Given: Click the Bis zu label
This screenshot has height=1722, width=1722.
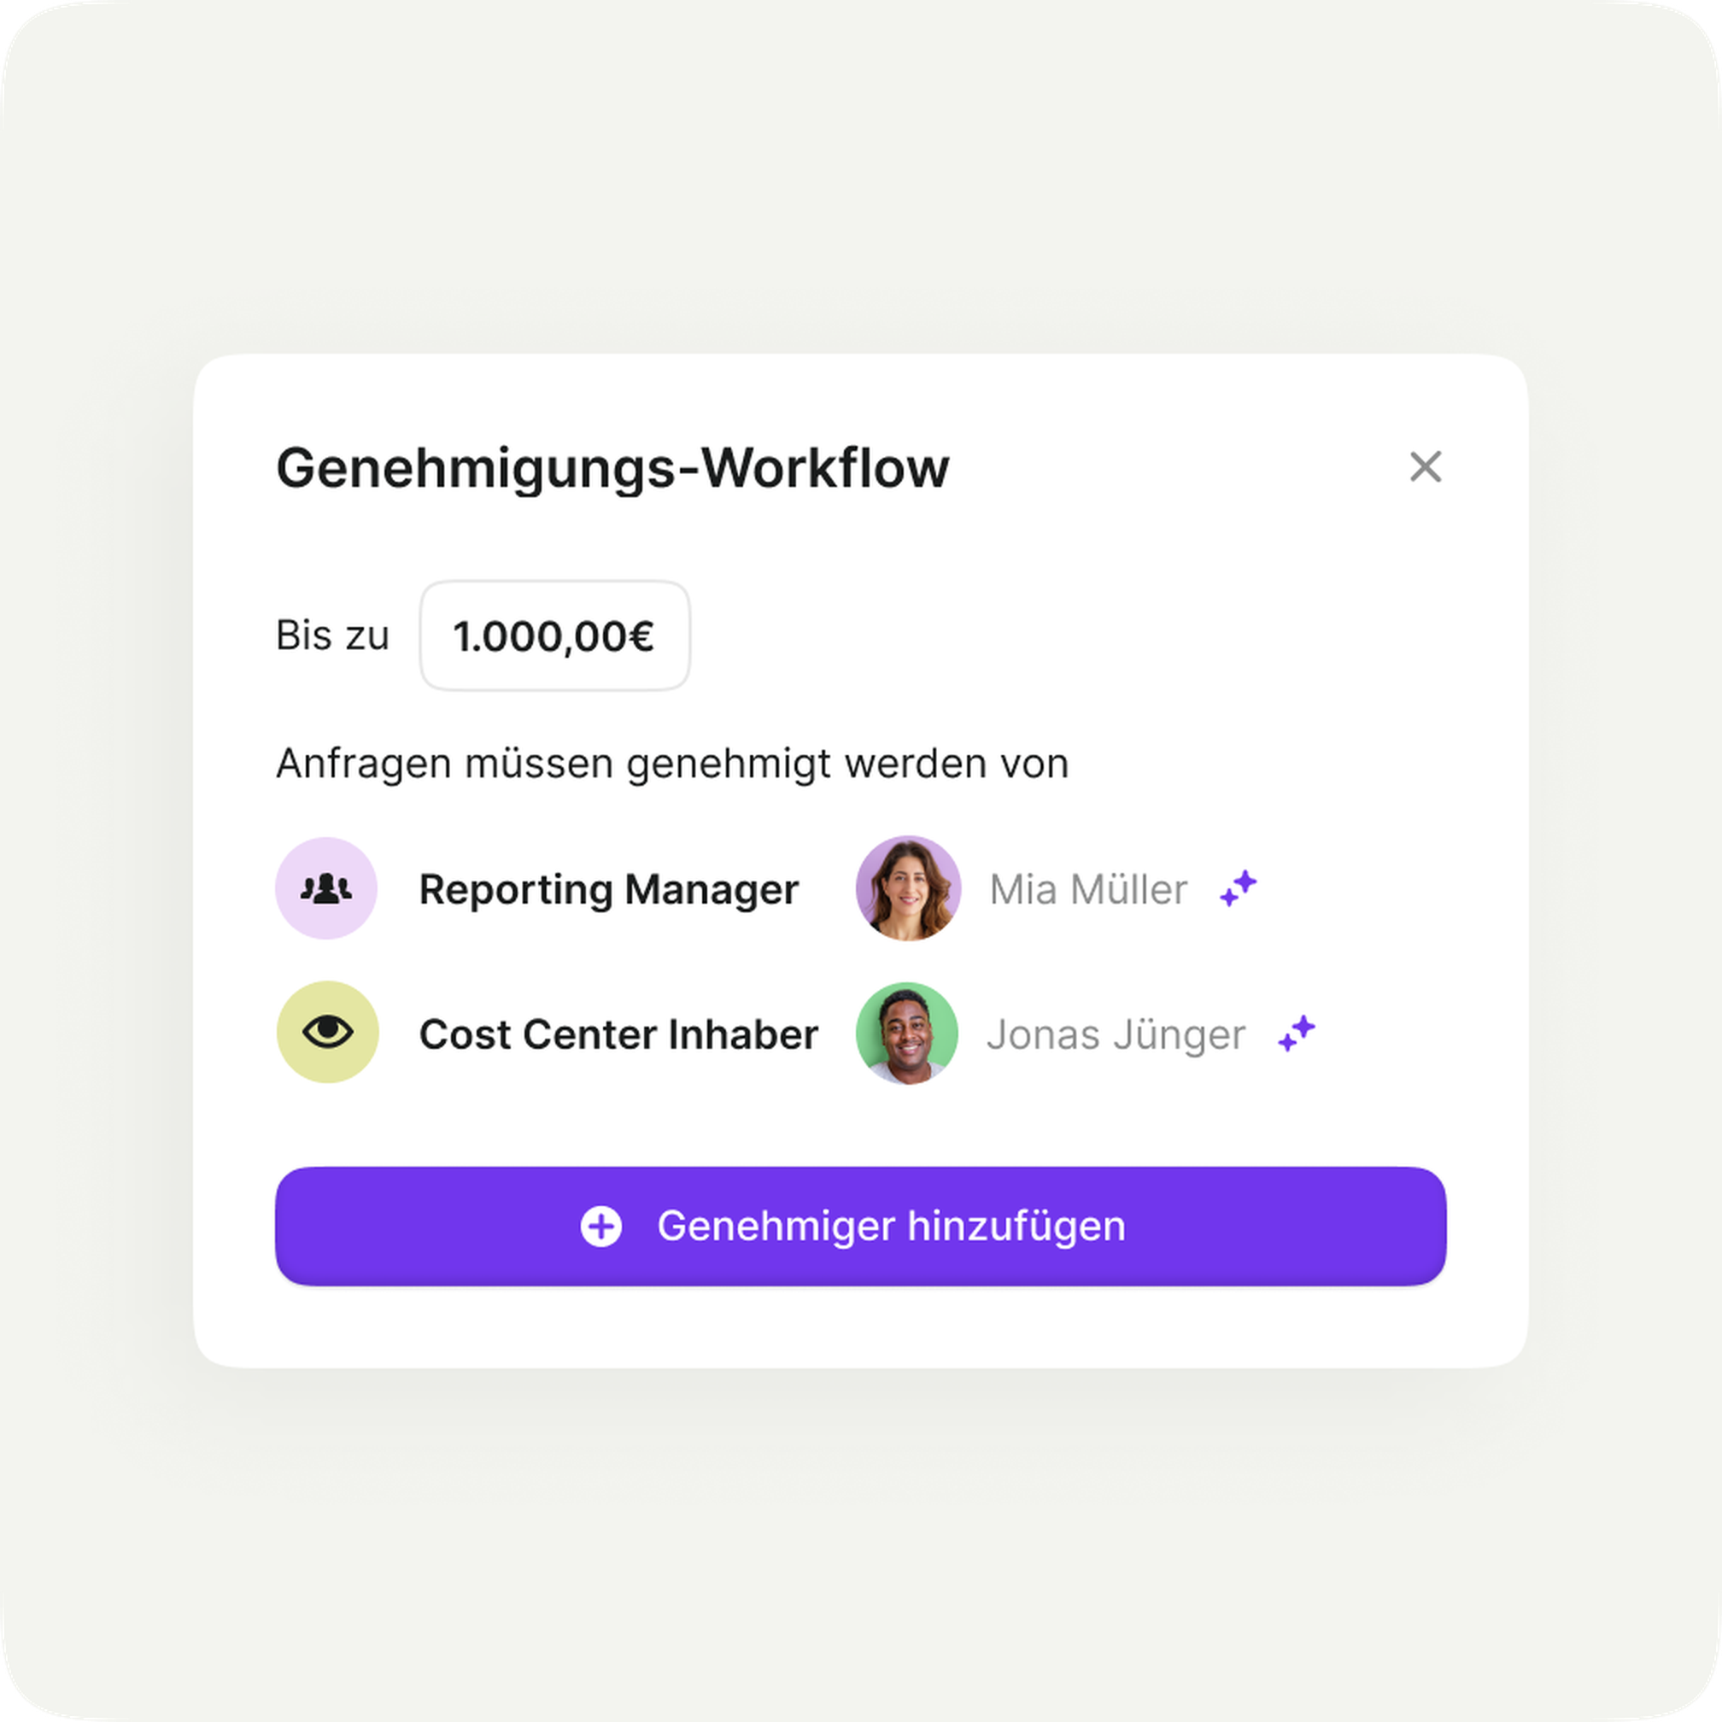Looking at the screenshot, I should coord(332,635).
